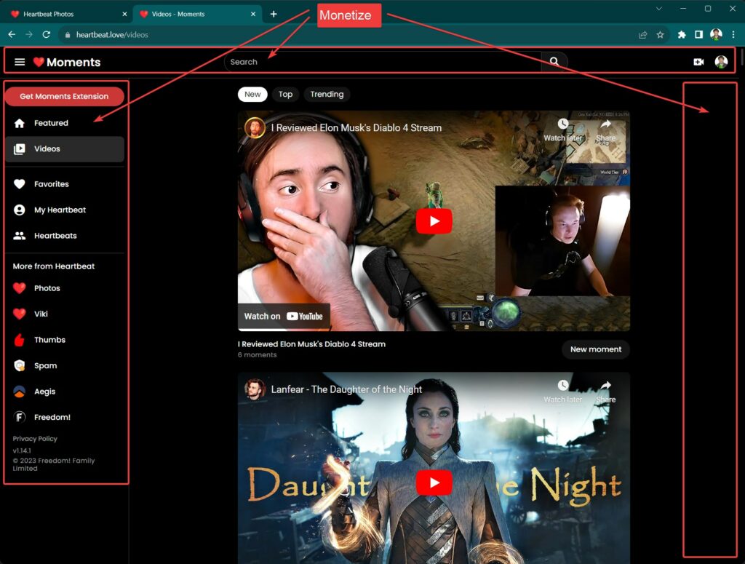Click the Thumbs flame icon

click(20, 340)
